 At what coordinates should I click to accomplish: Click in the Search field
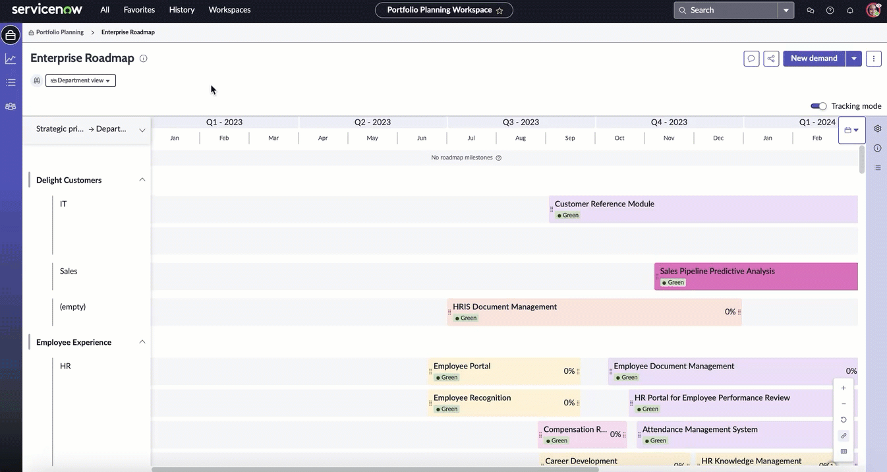tap(726, 10)
